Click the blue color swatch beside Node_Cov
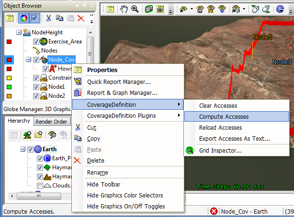294x217 pixels. [x=9, y=60]
